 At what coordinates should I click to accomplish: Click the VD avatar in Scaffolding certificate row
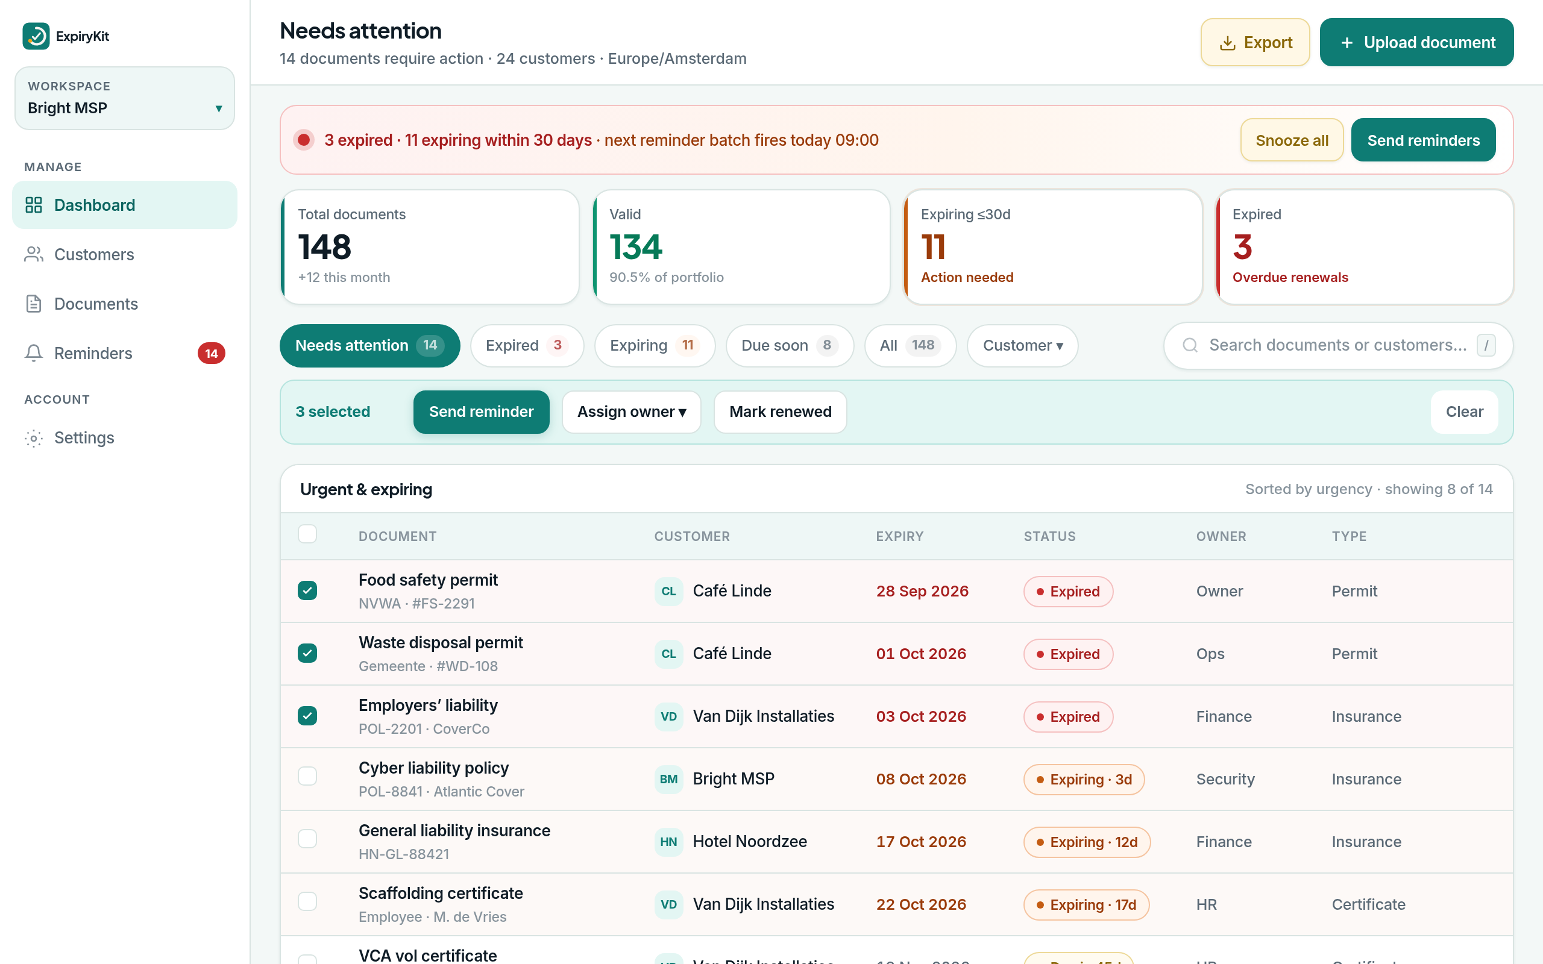click(x=668, y=904)
